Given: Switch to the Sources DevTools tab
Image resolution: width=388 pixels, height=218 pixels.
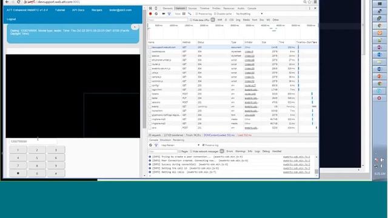Looking at the screenshot, I should tap(192, 8).
